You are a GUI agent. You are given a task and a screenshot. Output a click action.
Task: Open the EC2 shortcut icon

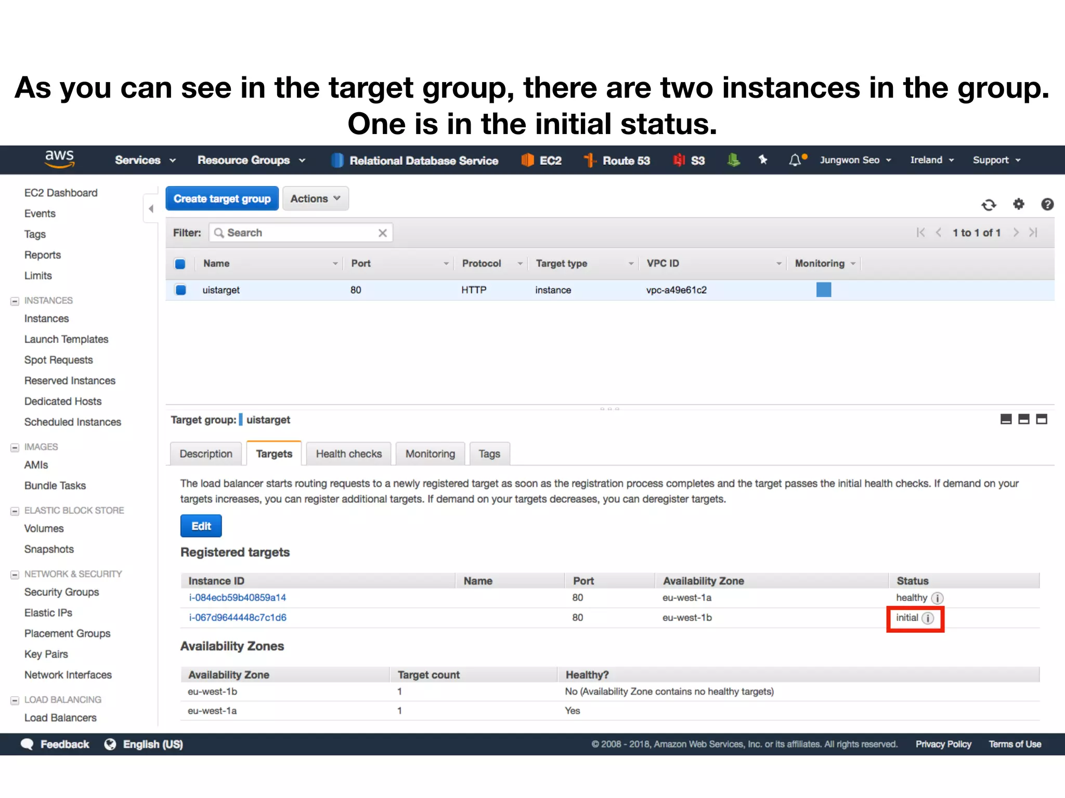[527, 160]
